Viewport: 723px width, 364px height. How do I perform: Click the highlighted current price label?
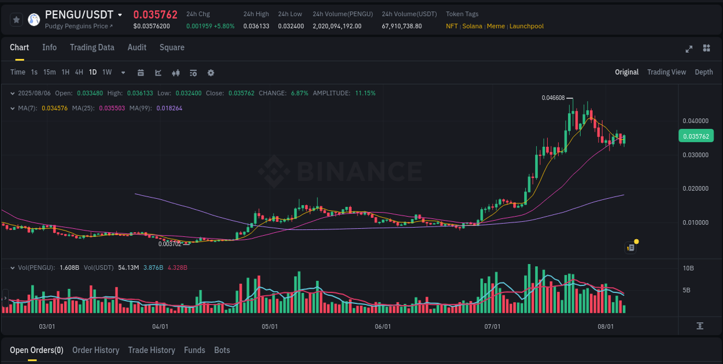point(696,136)
